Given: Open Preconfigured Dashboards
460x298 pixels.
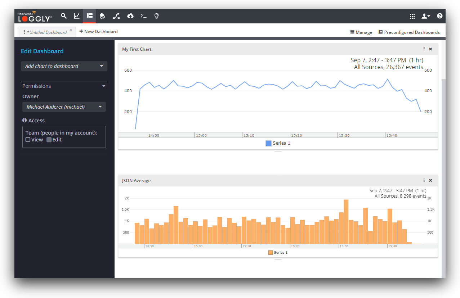Looking at the screenshot, I should [409, 32].
